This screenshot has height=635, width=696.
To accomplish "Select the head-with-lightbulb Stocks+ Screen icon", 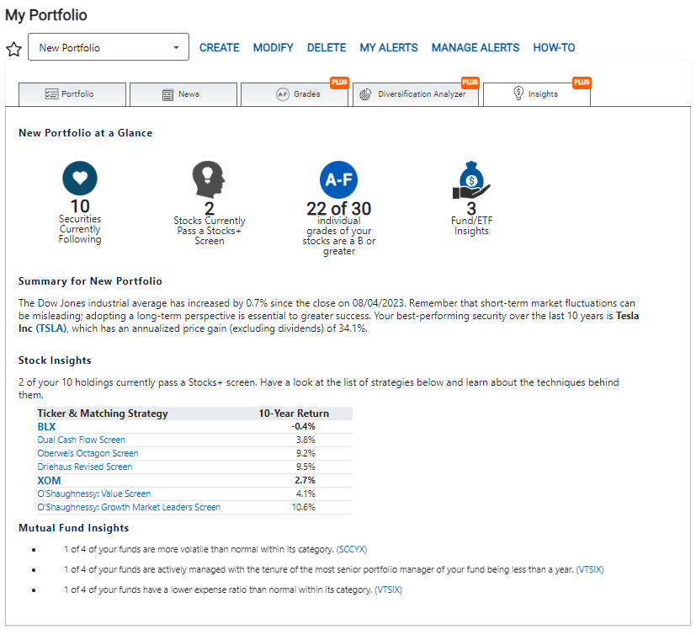I will (208, 179).
